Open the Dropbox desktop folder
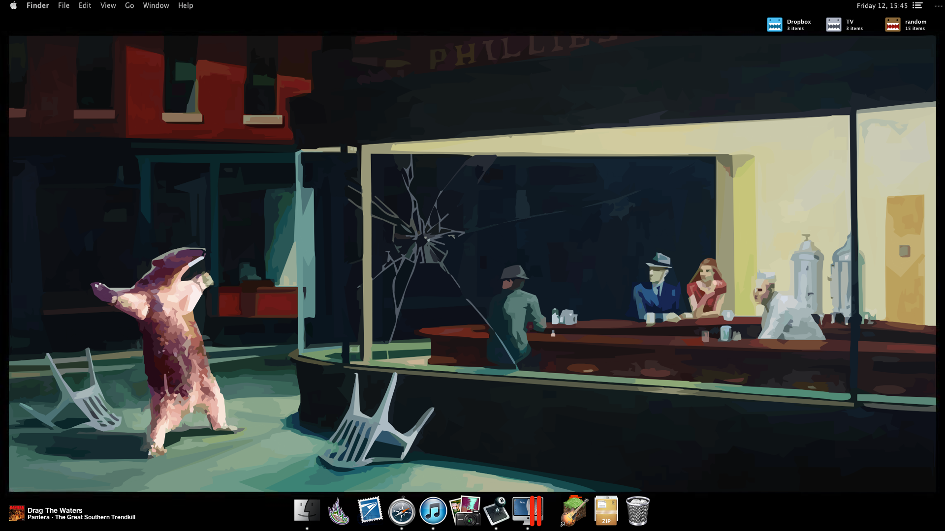 coord(774,25)
